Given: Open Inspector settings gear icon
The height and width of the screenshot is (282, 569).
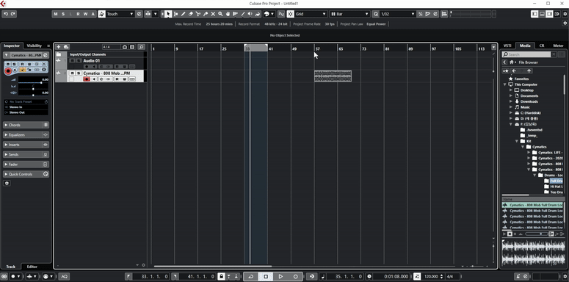Looking at the screenshot, I should pyautogui.click(x=7, y=184).
